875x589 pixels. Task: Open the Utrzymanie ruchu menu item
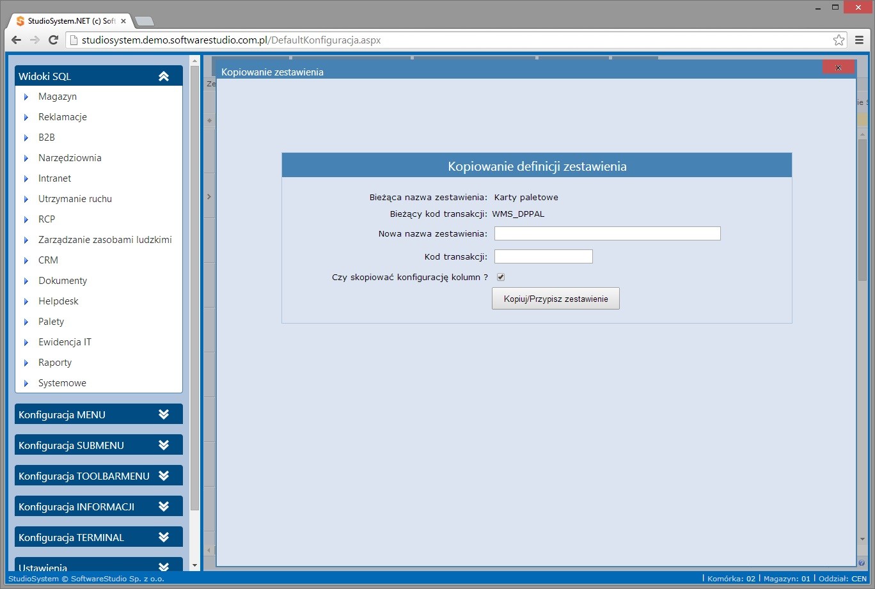pyautogui.click(x=75, y=199)
